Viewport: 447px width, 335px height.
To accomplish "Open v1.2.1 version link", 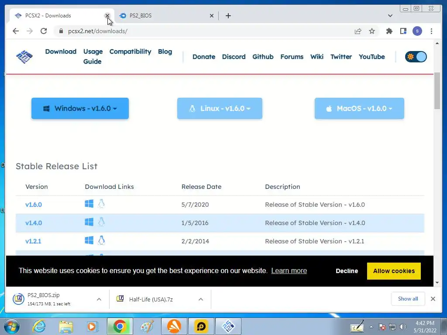I will pyautogui.click(x=33, y=241).
